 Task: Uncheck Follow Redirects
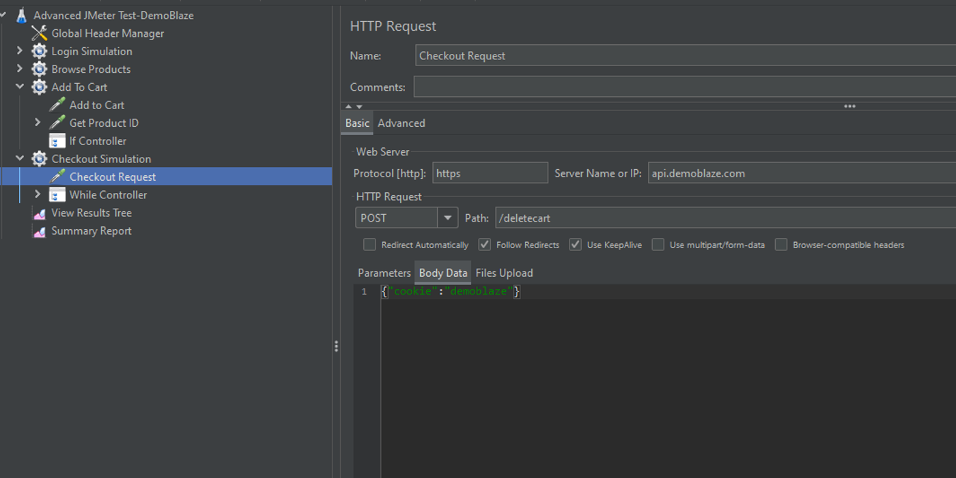coord(485,244)
